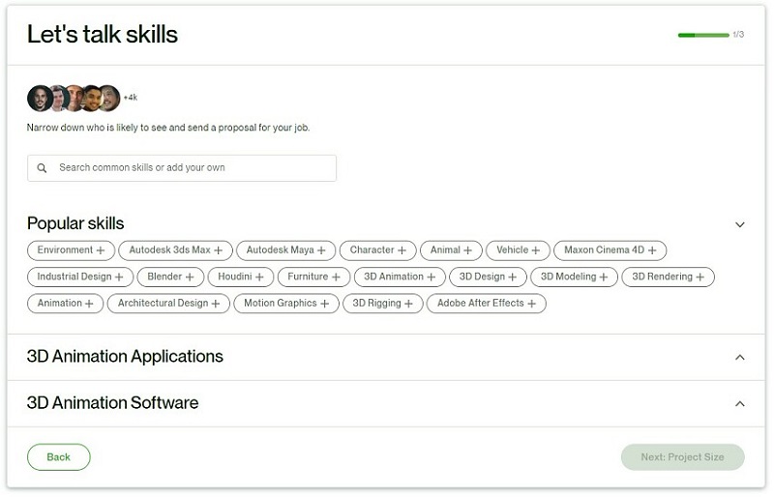Select the 3D Modeling skill

pos(574,277)
